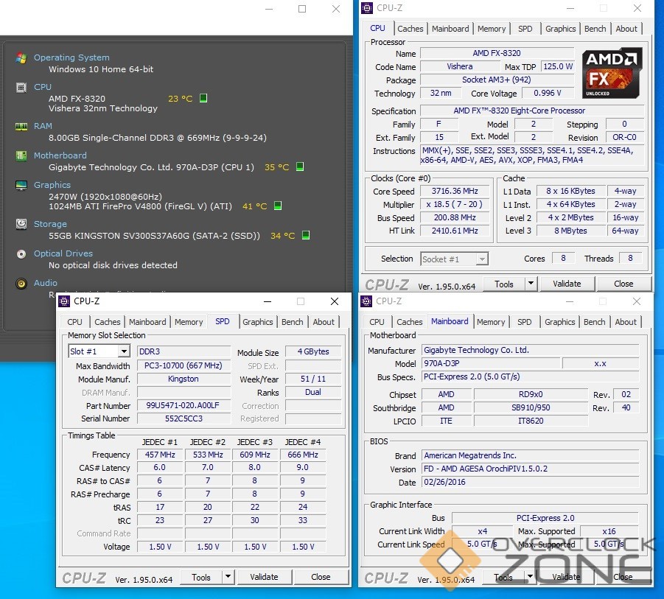Open the Motherboard section link in Speccy
Image resolution: width=664 pixels, height=599 pixels.
60,155
